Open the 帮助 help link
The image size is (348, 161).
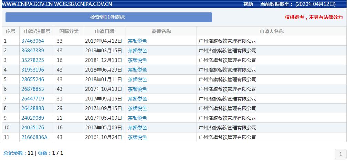(x=248, y=4)
